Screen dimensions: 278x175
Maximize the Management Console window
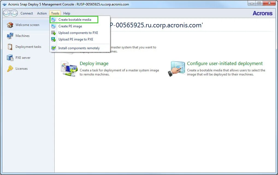[259, 3]
